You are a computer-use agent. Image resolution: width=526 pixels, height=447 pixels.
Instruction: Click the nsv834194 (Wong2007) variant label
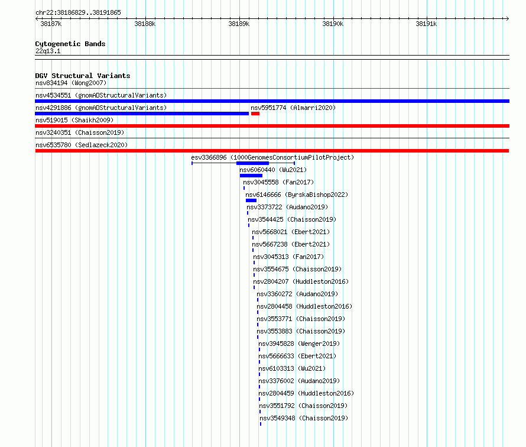(x=71, y=83)
